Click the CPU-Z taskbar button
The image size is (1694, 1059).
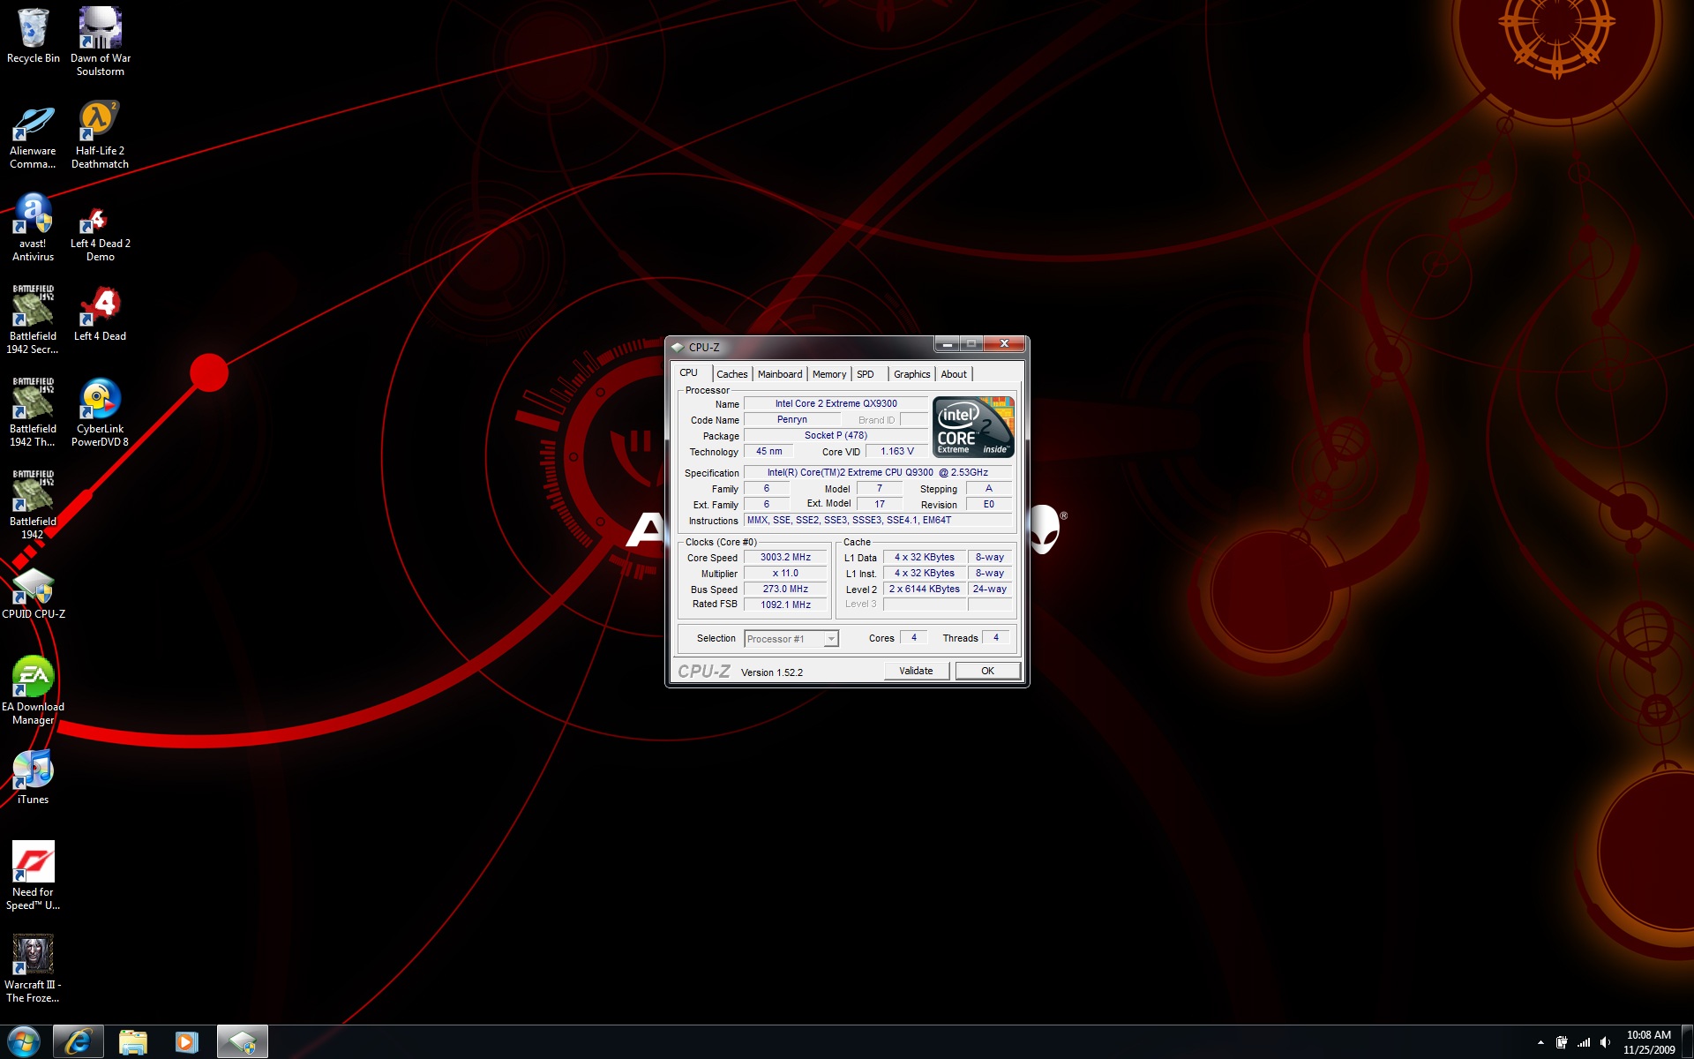tap(243, 1042)
